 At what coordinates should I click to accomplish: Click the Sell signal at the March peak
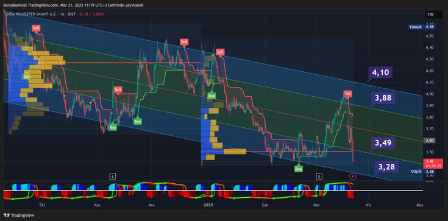pyautogui.click(x=347, y=93)
